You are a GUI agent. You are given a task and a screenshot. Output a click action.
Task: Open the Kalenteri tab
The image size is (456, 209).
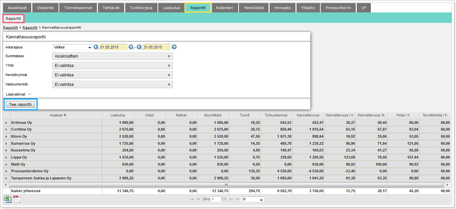coord(225,8)
